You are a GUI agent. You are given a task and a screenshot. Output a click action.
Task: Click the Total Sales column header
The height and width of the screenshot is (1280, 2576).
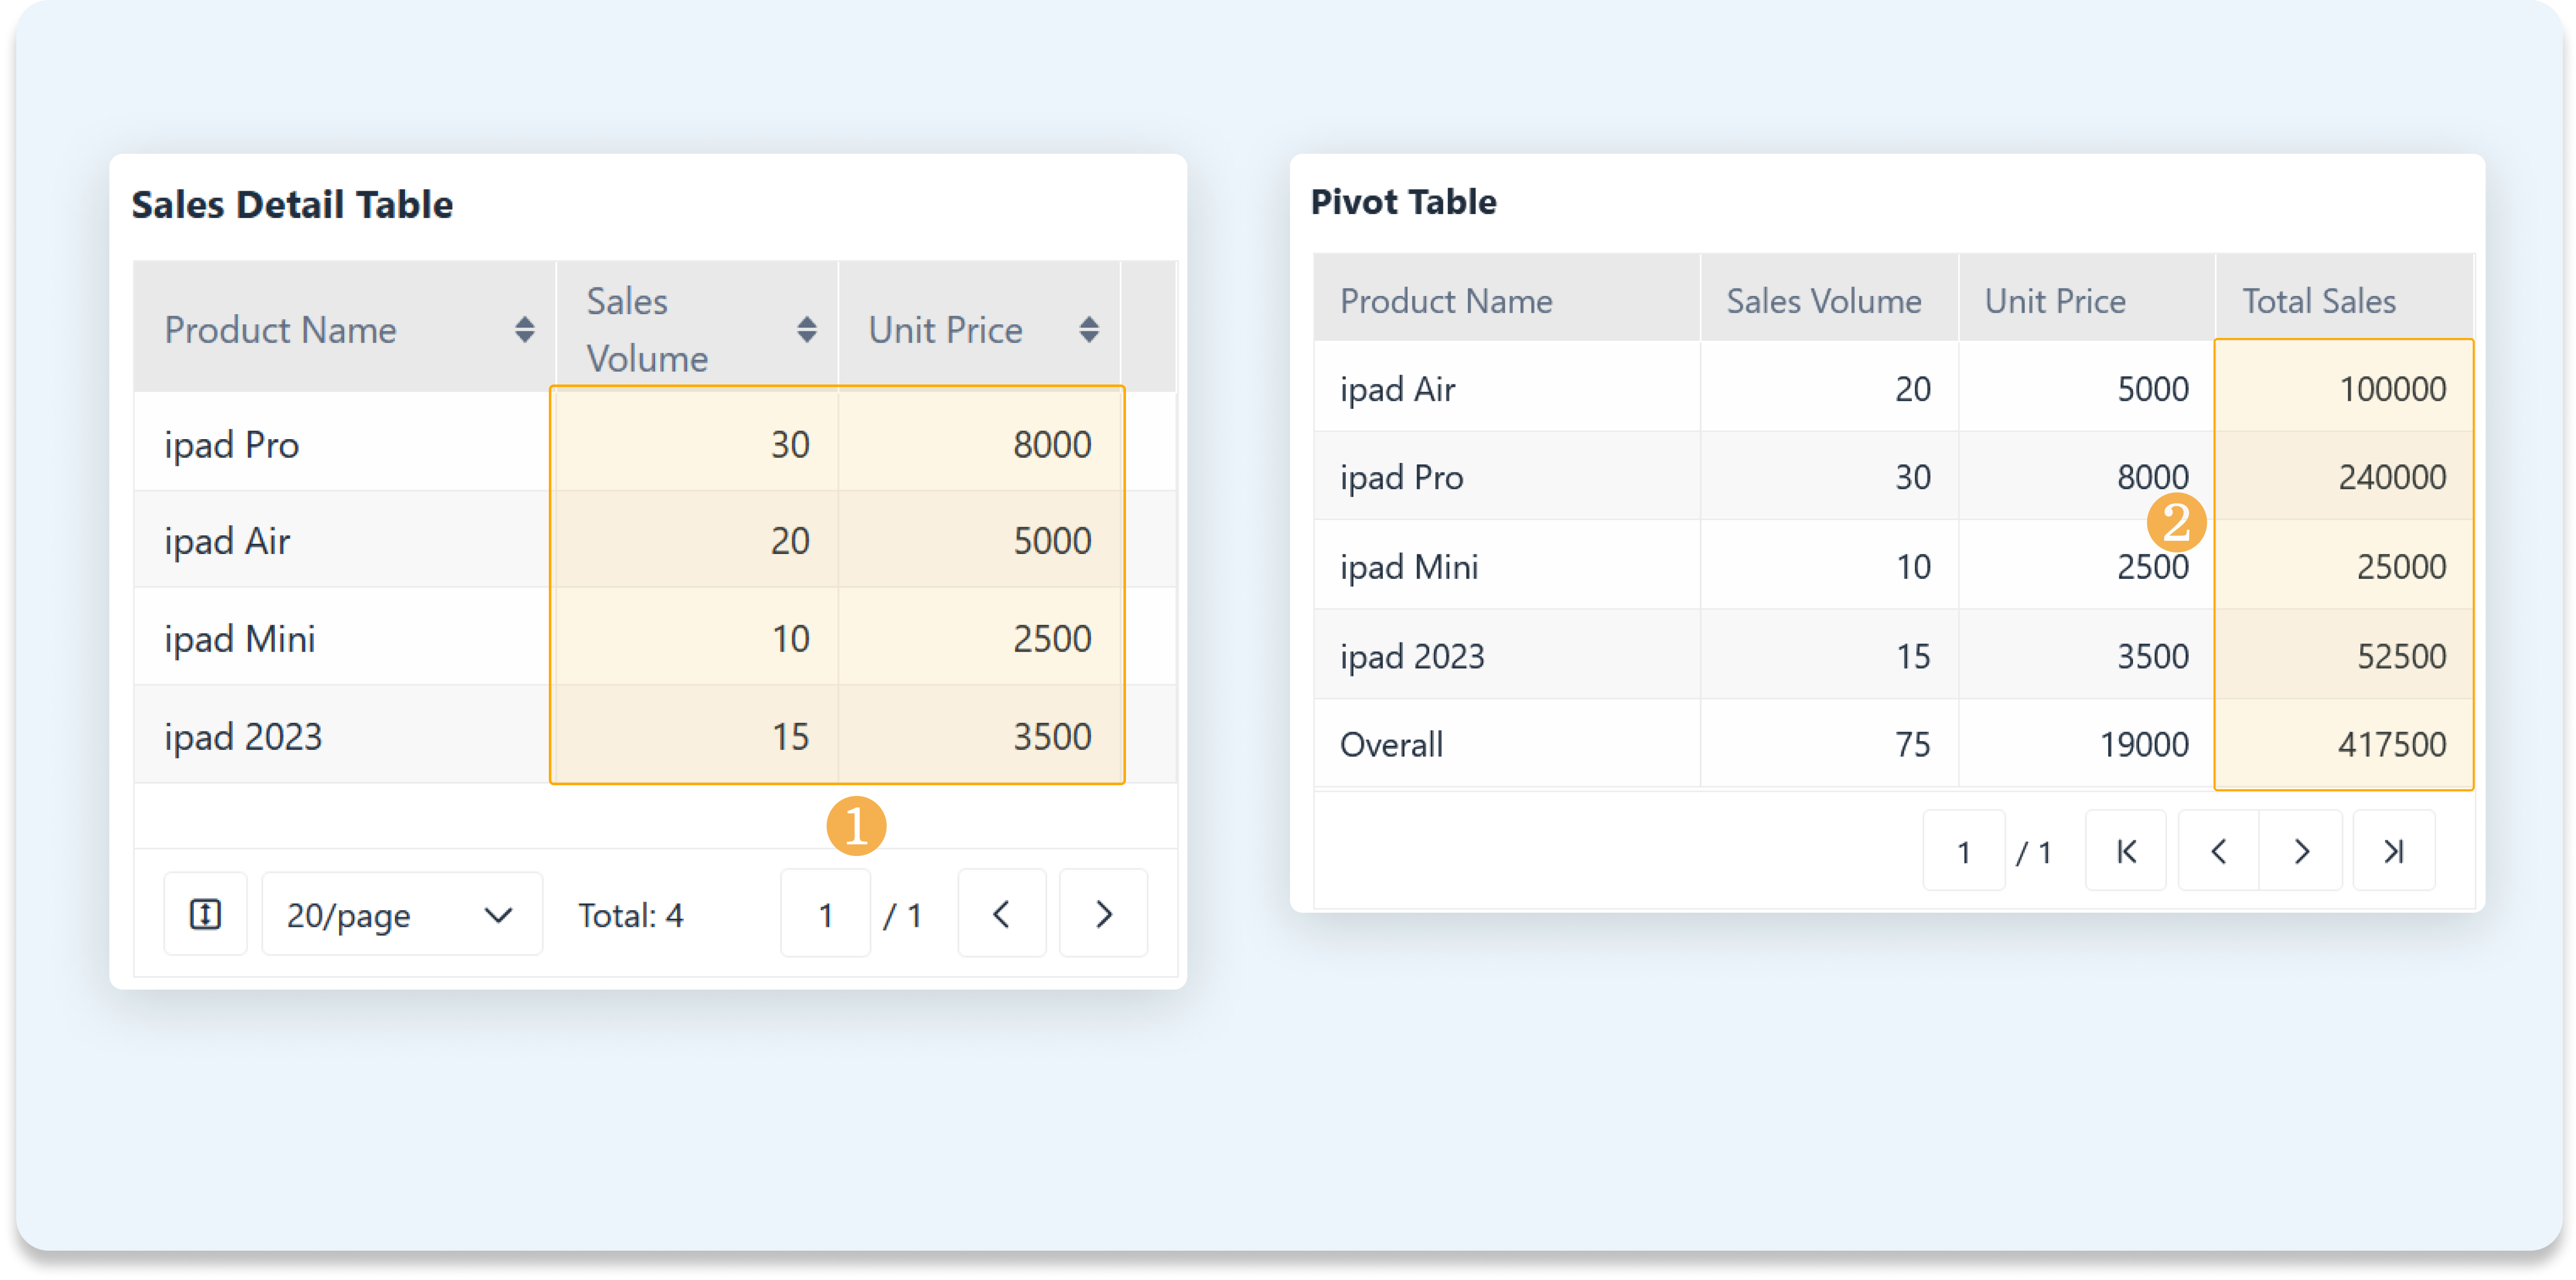pos(2318,301)
